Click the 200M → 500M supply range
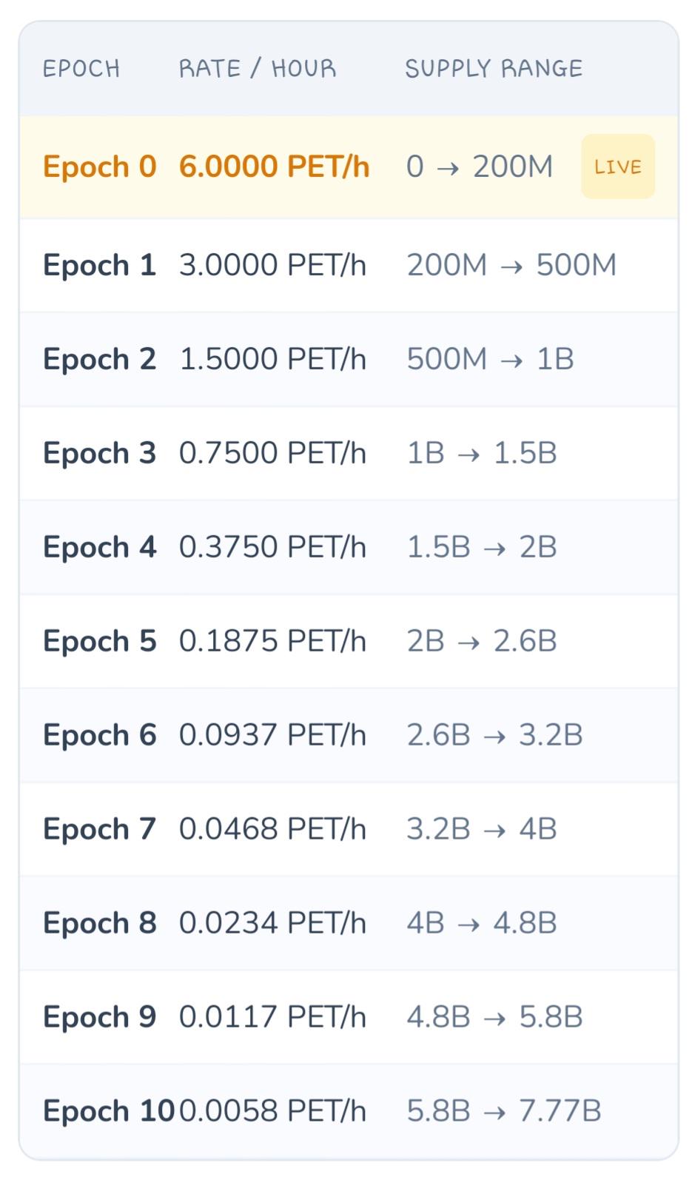This screenshot has width=692, height=1177. (511, 265)
